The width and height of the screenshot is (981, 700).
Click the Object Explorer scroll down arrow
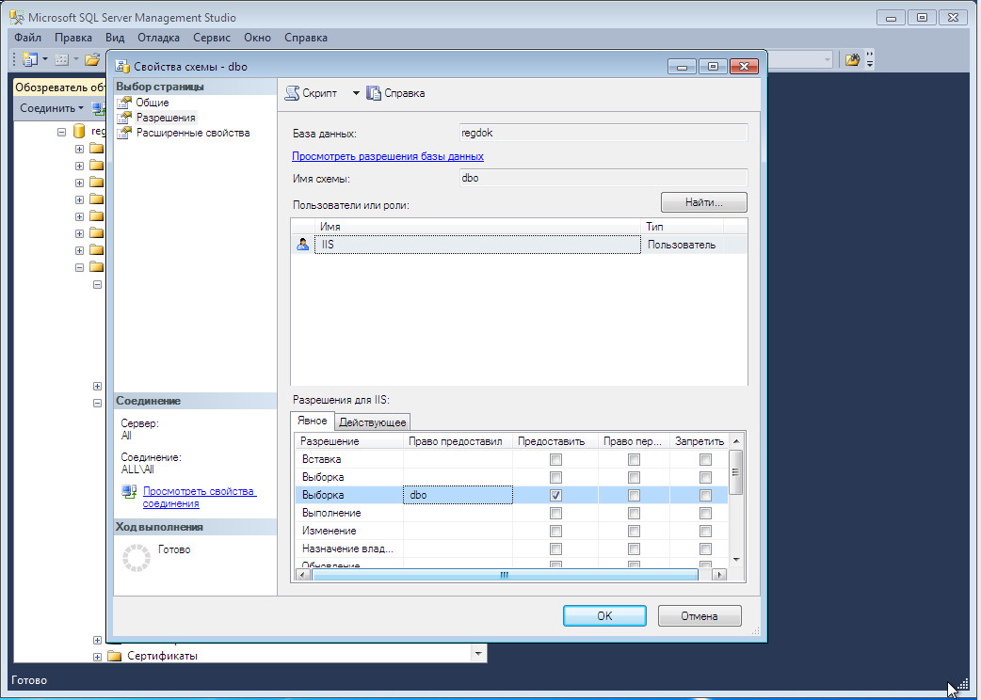click(478, 654)
